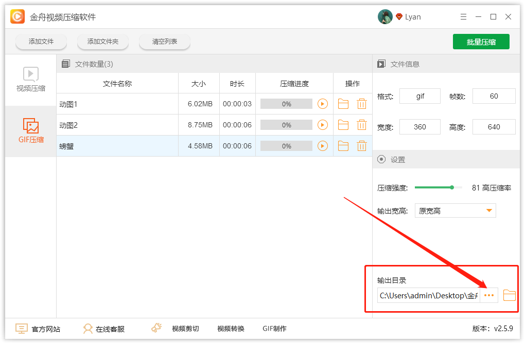Start compressing 动图2 via play icon
Viewport: 525px width, 344px height.
(323, 125)
